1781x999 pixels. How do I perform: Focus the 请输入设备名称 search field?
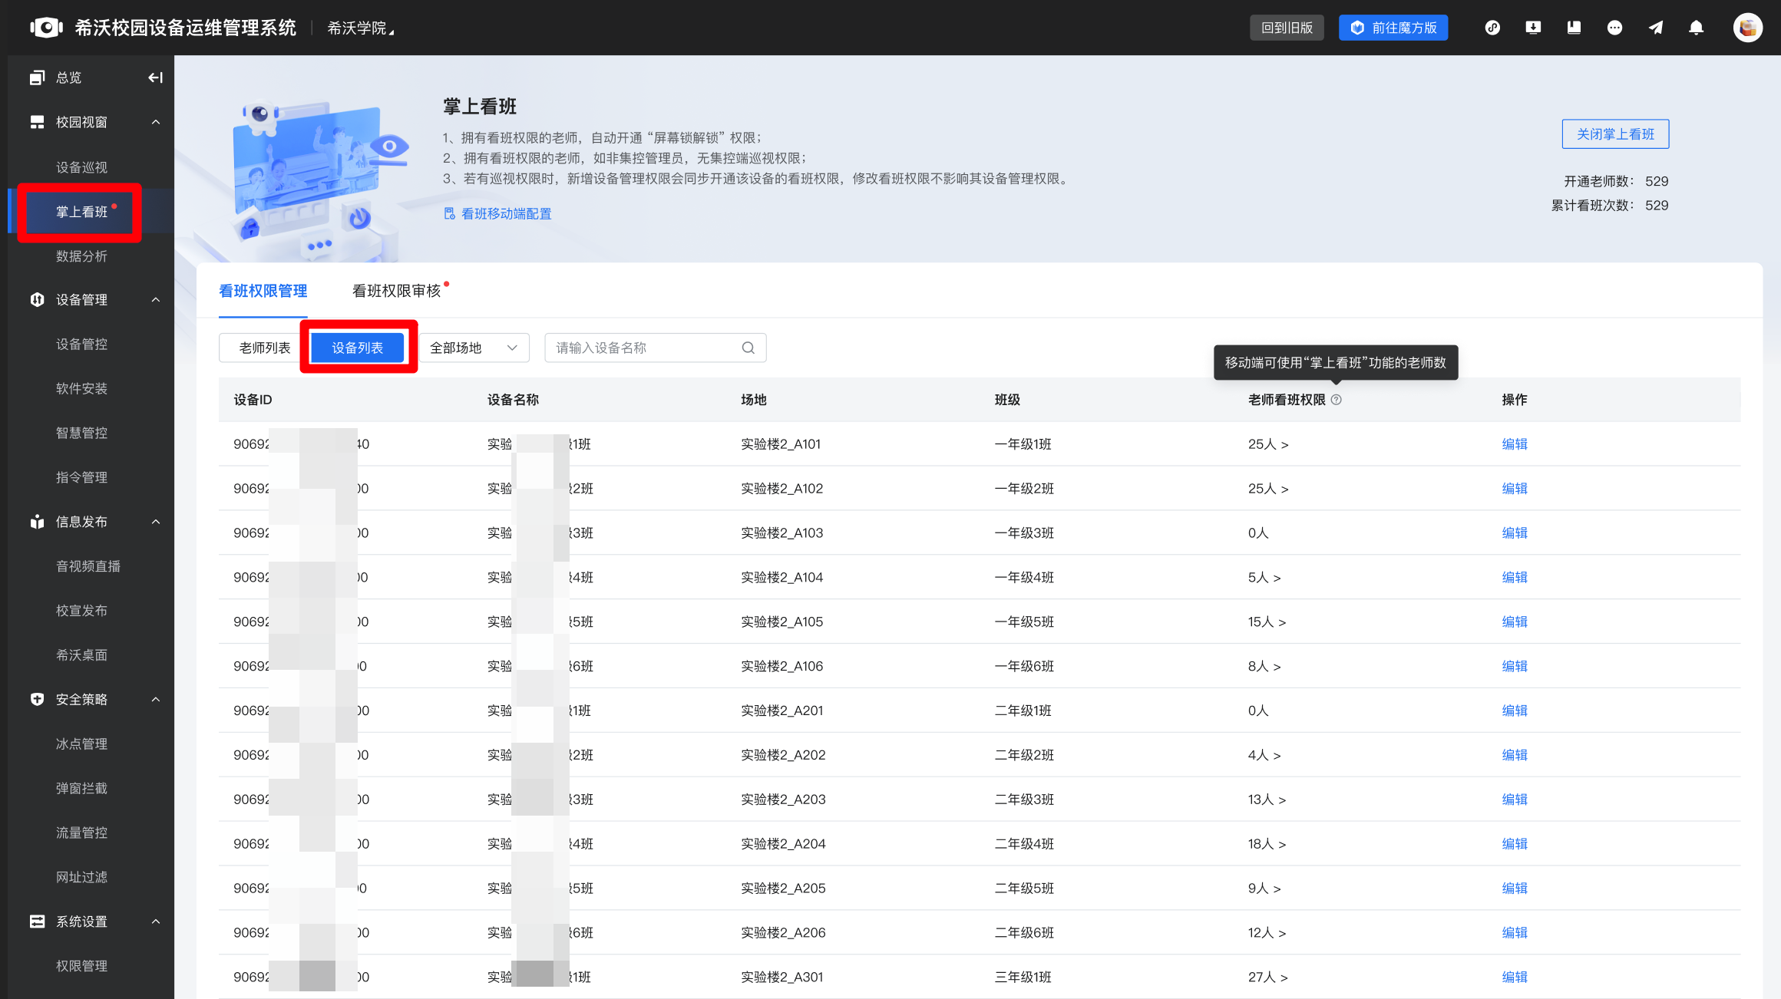point(655,348)
